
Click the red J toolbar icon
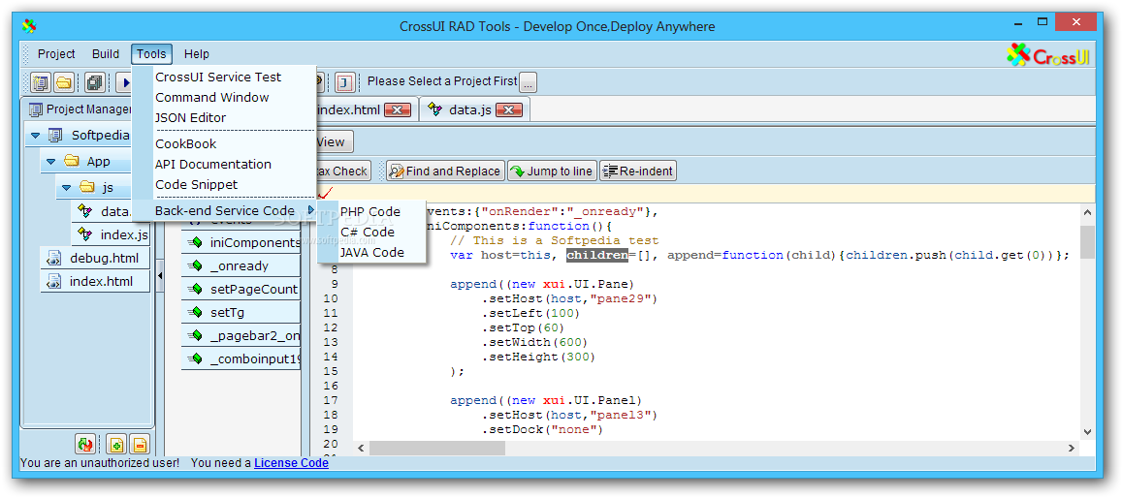tap(346, 82)
